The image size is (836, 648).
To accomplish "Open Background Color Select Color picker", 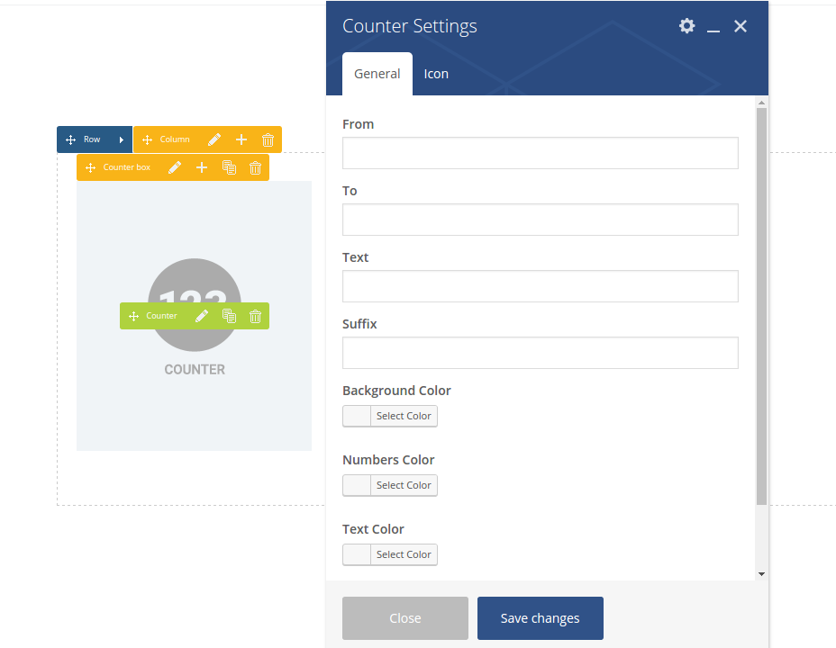I will coord(390,416).
